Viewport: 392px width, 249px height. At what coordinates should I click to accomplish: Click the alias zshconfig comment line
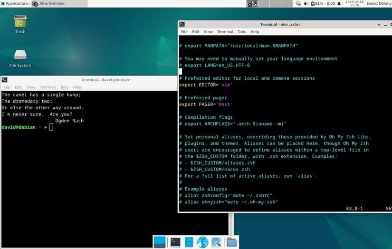coord(226,195)
